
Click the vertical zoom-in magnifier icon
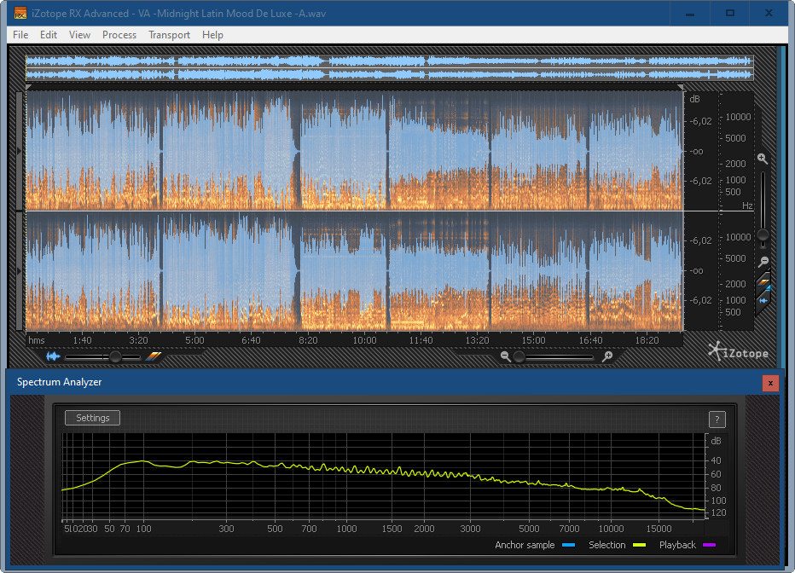763,159
